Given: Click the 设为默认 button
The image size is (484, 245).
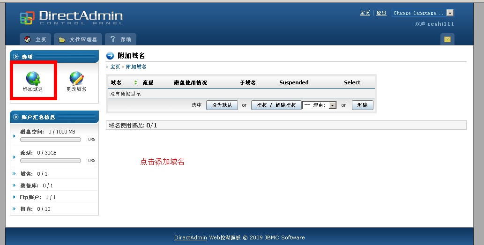Looking at the screenshot, I should pyautogui.click(x=222, y=105).
